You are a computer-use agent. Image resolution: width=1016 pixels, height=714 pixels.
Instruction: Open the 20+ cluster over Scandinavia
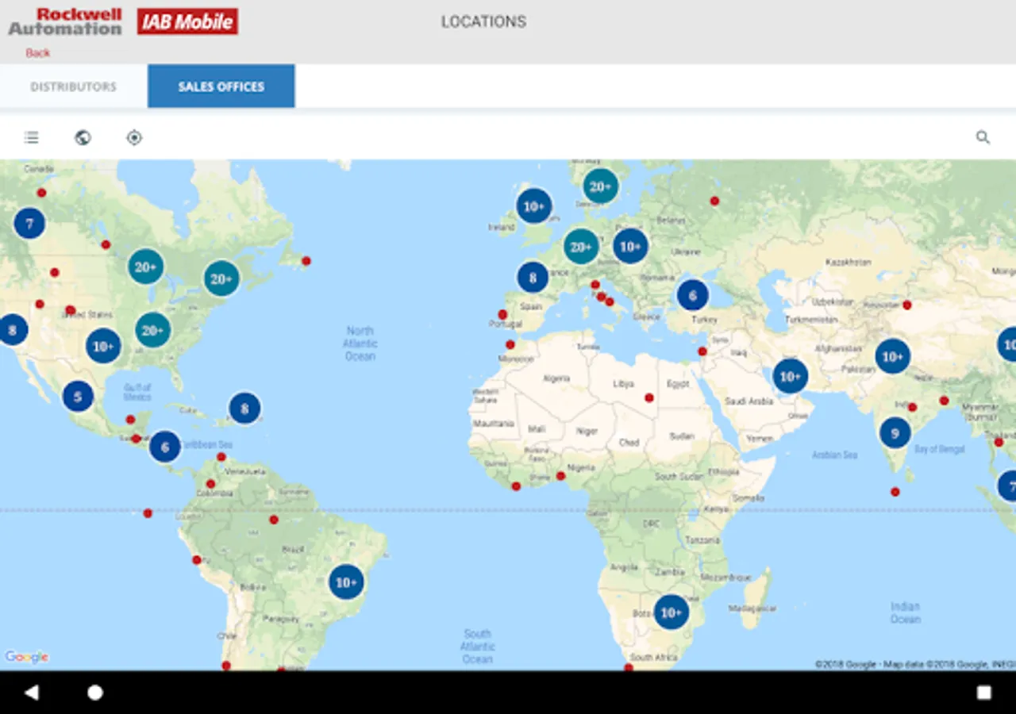pos(601,186)
